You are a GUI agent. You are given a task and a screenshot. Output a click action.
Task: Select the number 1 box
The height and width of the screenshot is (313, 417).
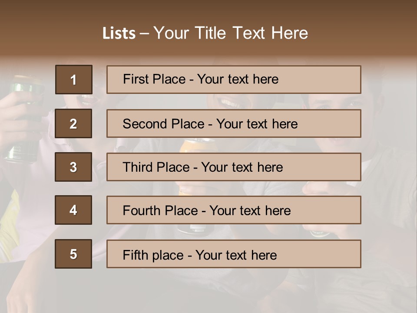pyautogui.click(x=74, y=80)
